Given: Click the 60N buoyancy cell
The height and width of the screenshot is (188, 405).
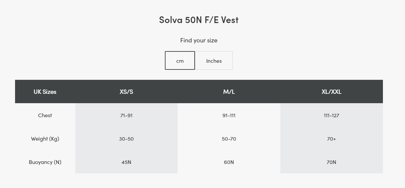Looking at the screenshot, I should point(229,162).
